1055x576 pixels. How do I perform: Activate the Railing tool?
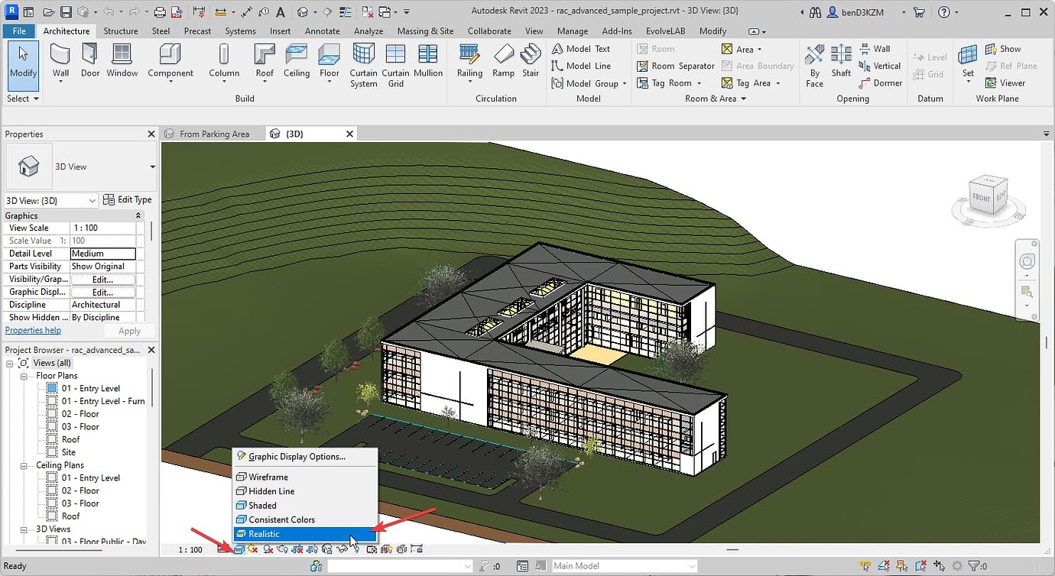(469, 61)
